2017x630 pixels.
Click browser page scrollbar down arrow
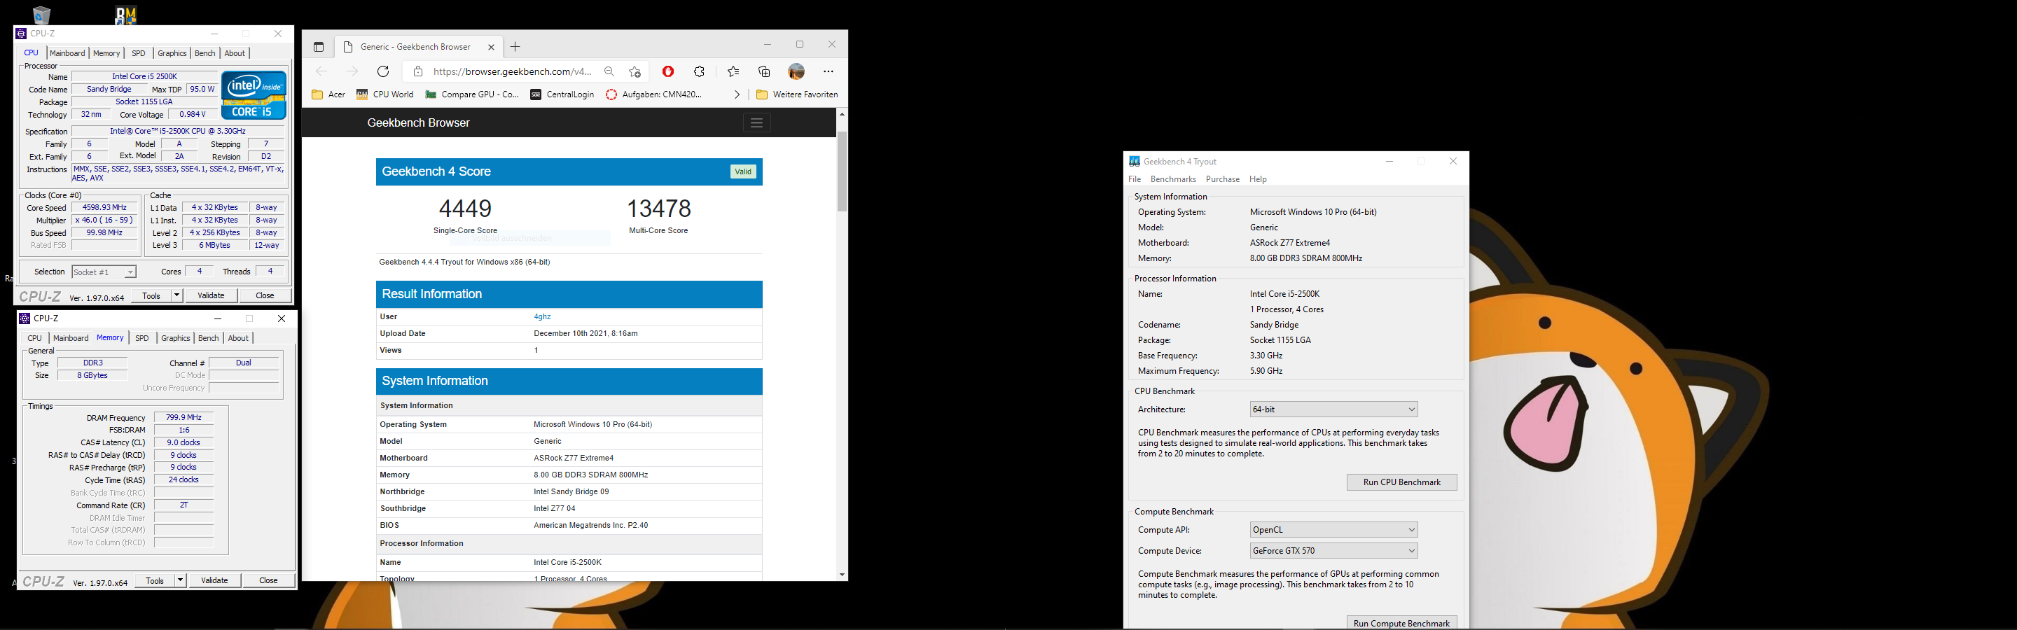click(x=842, y=575)
